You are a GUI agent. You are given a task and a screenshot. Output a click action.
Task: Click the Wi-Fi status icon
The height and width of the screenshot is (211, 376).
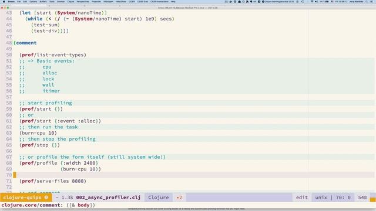coord(312,1)
